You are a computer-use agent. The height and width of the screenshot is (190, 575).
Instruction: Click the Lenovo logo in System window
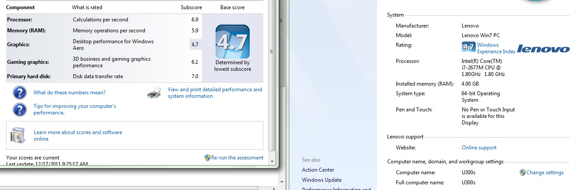click(543, 49)
